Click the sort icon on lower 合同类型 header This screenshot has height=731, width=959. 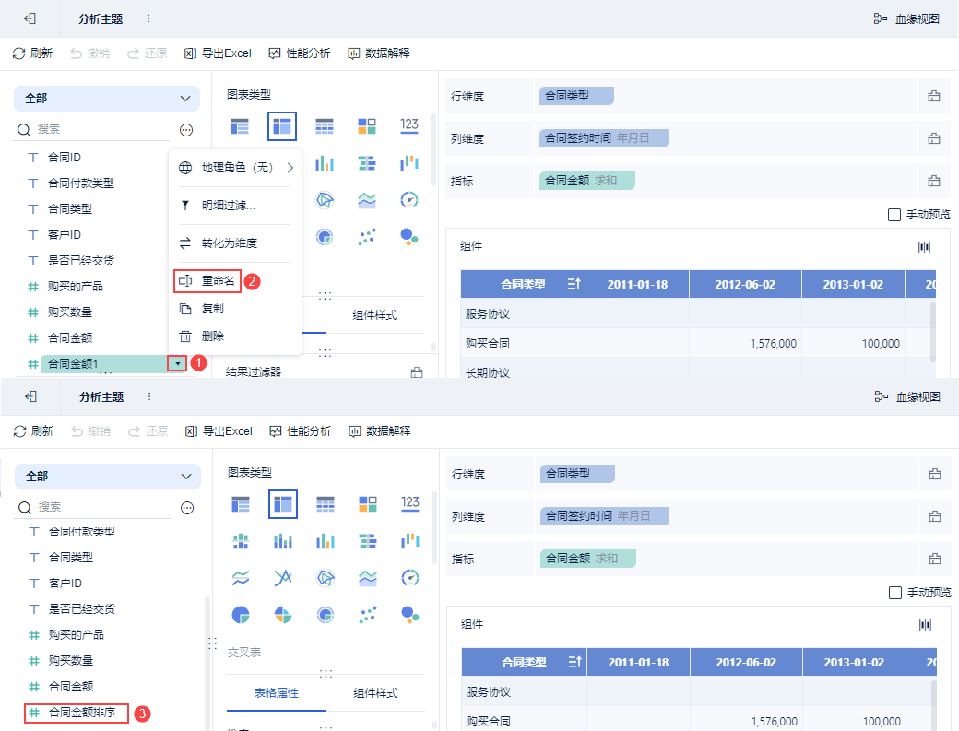point(574,662)
